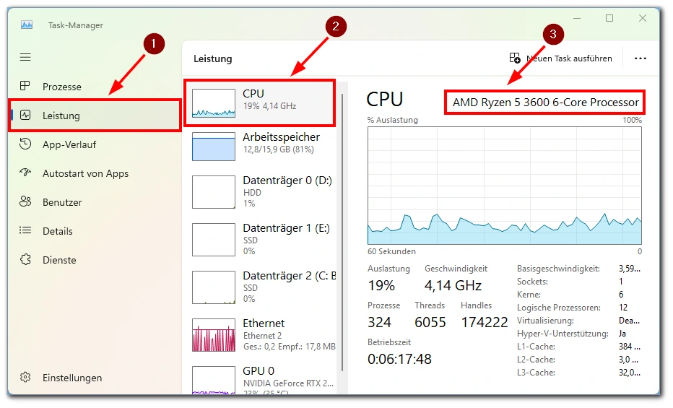The width and height of the screenshot is (673, 408).
Task: Click the Virtualisierung label
Action: tap(545, 321)
